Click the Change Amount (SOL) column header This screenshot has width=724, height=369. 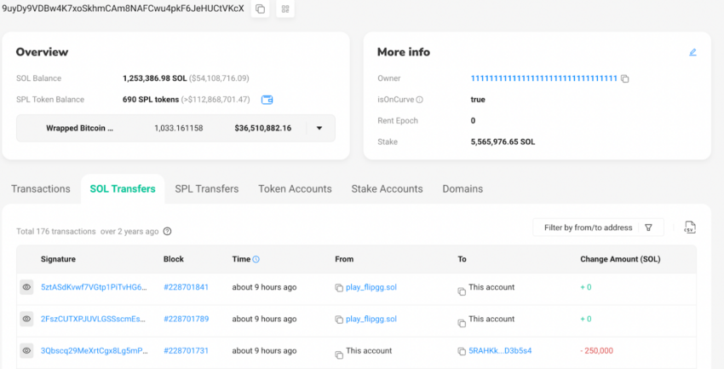[x=620, y=259]
